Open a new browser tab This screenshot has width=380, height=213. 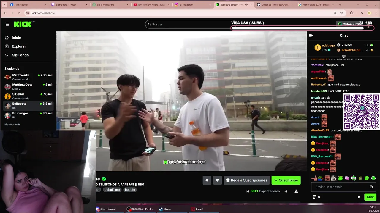click(340, 5)
